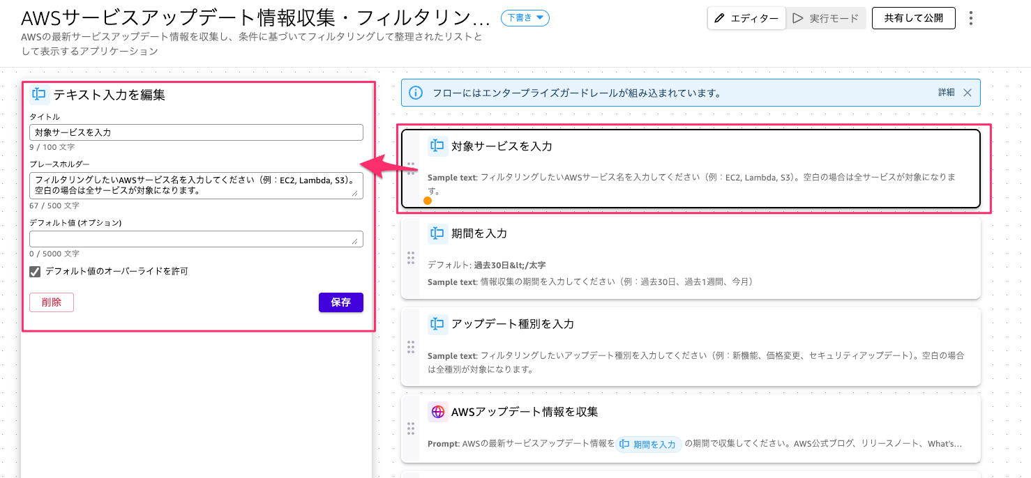This screenshot has width=1031, height=478.
Task: Open 詳細 link in guardrail banner
Action: pos(946,93)
